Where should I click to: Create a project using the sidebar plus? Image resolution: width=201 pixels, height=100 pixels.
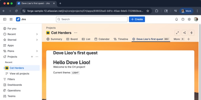coord(32,57)
